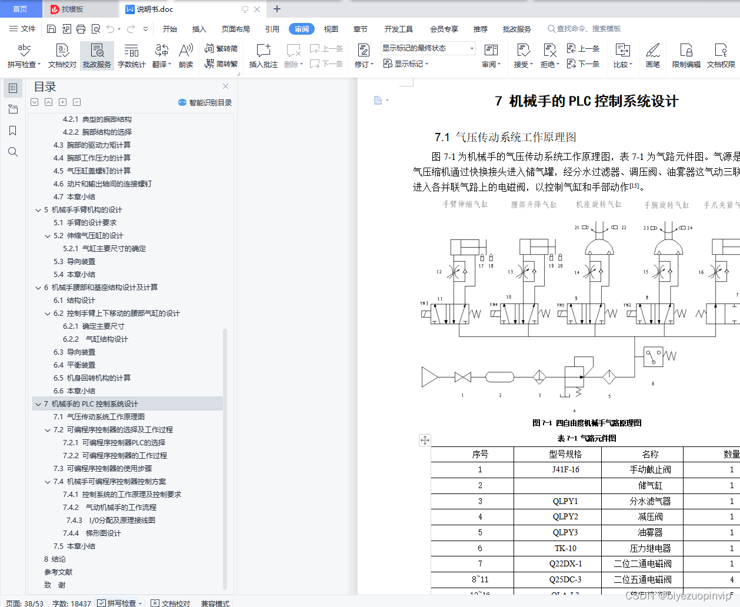Switch to the 页面布局 ribbon tab
This screenshot has width=740, height=607.
[236, 29]
